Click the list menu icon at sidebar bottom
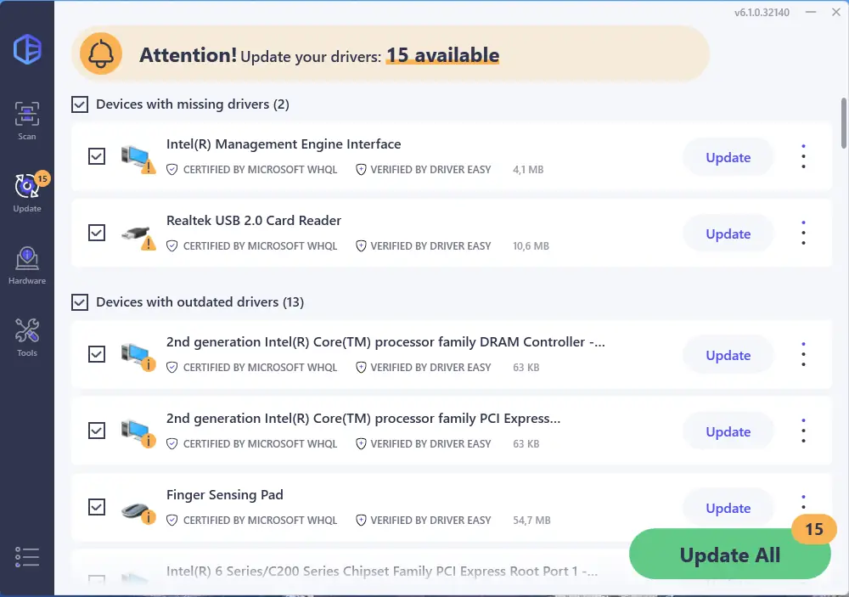This screenshot has height=597, width=849. [x=27, y=556]
